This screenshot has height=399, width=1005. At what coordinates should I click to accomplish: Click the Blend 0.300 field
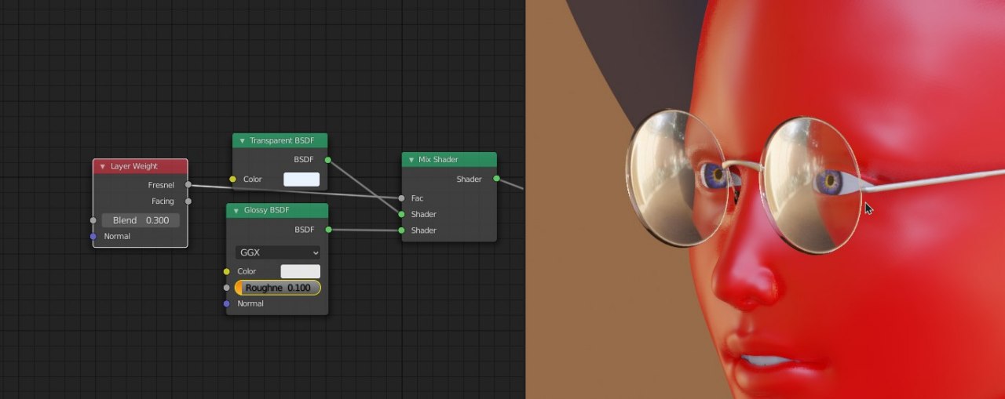(141, 220)
